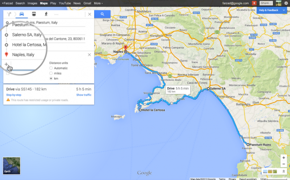The image size is (290, 180).
Task: Open first imagery thumbnail in bottom tray
Action: click(x=265, y=172)
